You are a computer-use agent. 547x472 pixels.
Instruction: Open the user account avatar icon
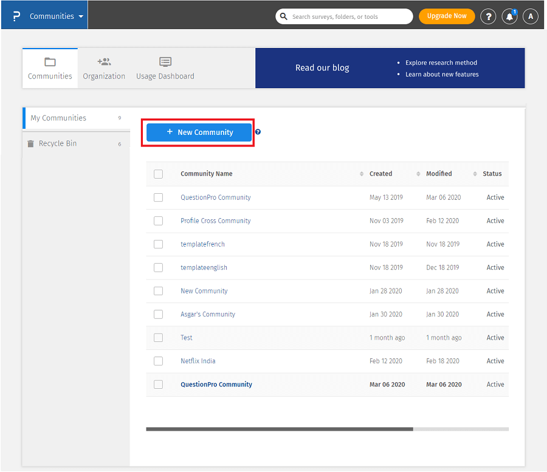pos(531,16)
